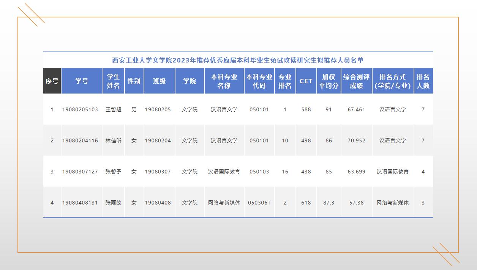
Task: Select the CET score 618
Action: pos(306,203)
